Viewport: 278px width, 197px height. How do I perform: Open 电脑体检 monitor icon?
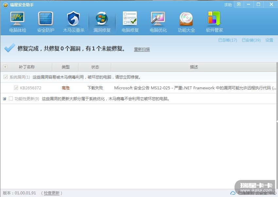pyautogui.click(x=17, y=19)
